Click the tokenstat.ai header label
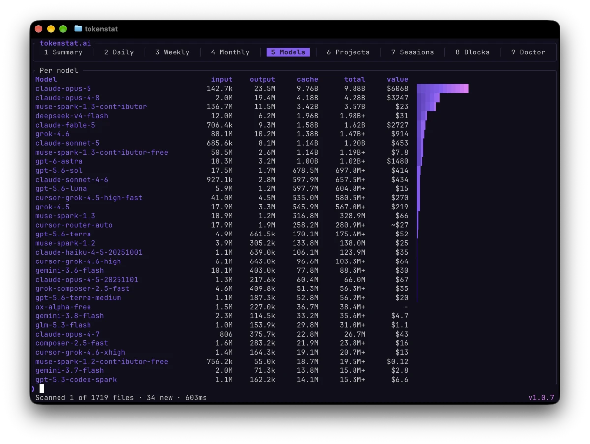The image size is (590, 444). pyautogui.click(x=65, y=43)
